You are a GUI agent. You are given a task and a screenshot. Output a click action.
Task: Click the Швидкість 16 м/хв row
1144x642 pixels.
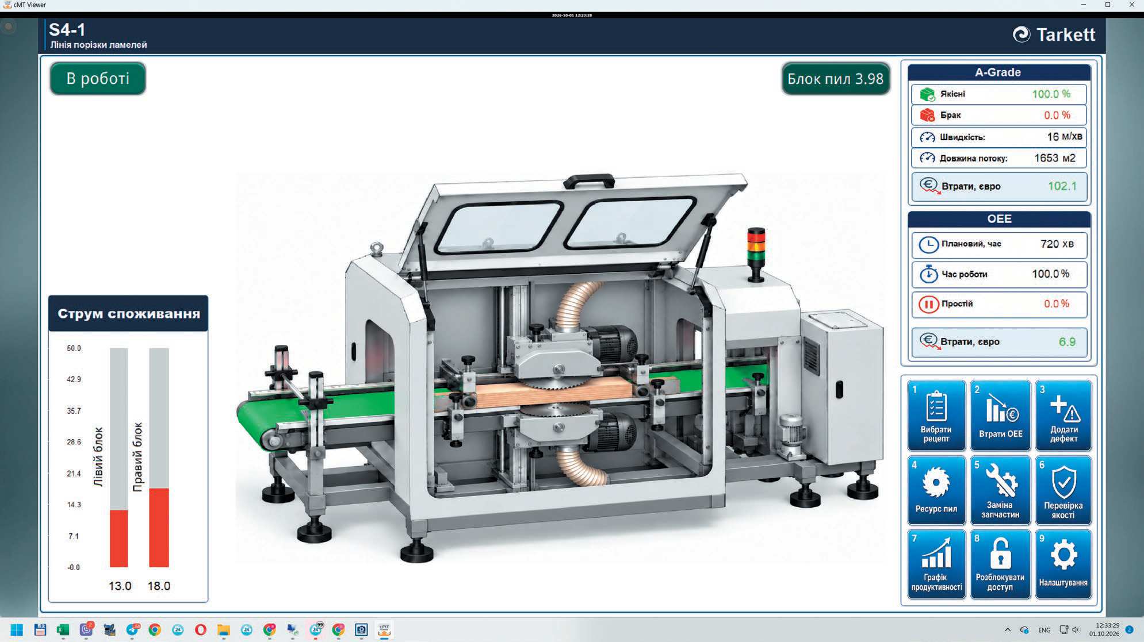coord(999,137)
